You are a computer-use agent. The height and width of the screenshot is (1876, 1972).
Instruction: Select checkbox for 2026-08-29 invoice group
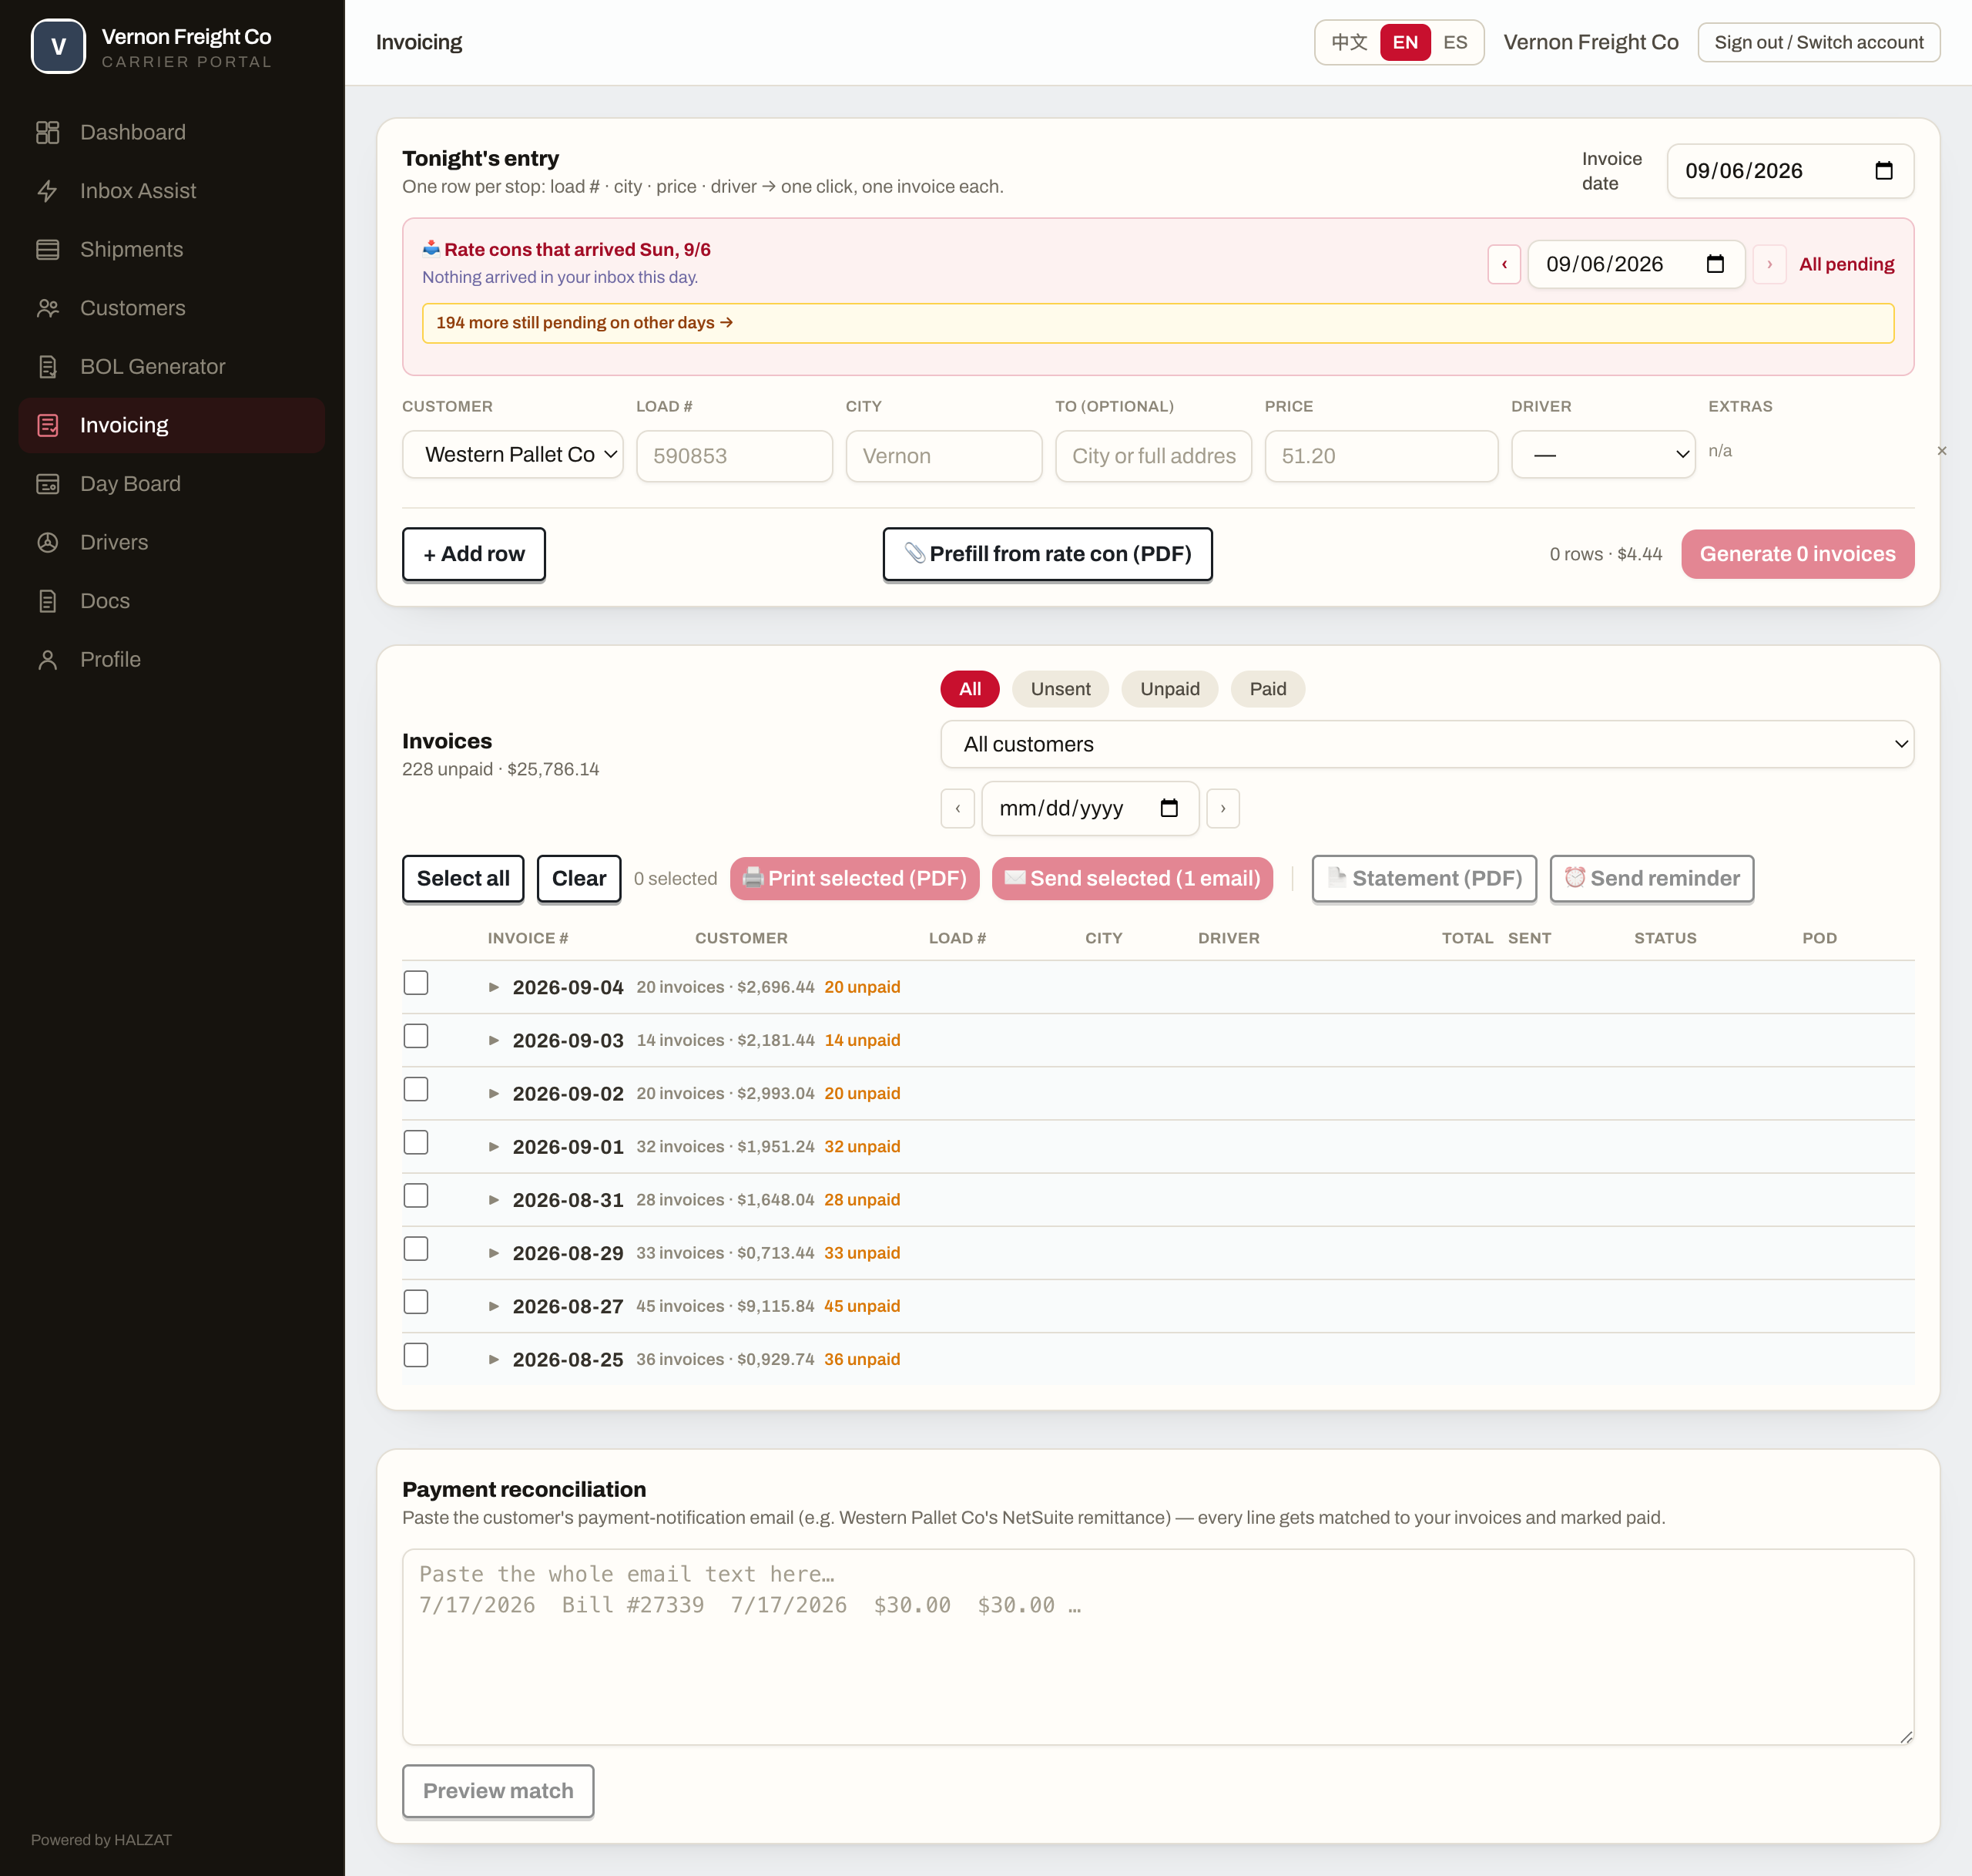[416, 1249]
